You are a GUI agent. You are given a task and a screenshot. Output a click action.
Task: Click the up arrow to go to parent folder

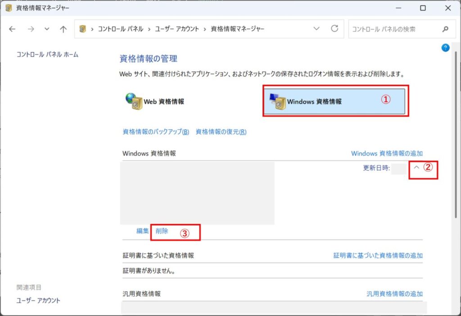[x=63, y=28]
